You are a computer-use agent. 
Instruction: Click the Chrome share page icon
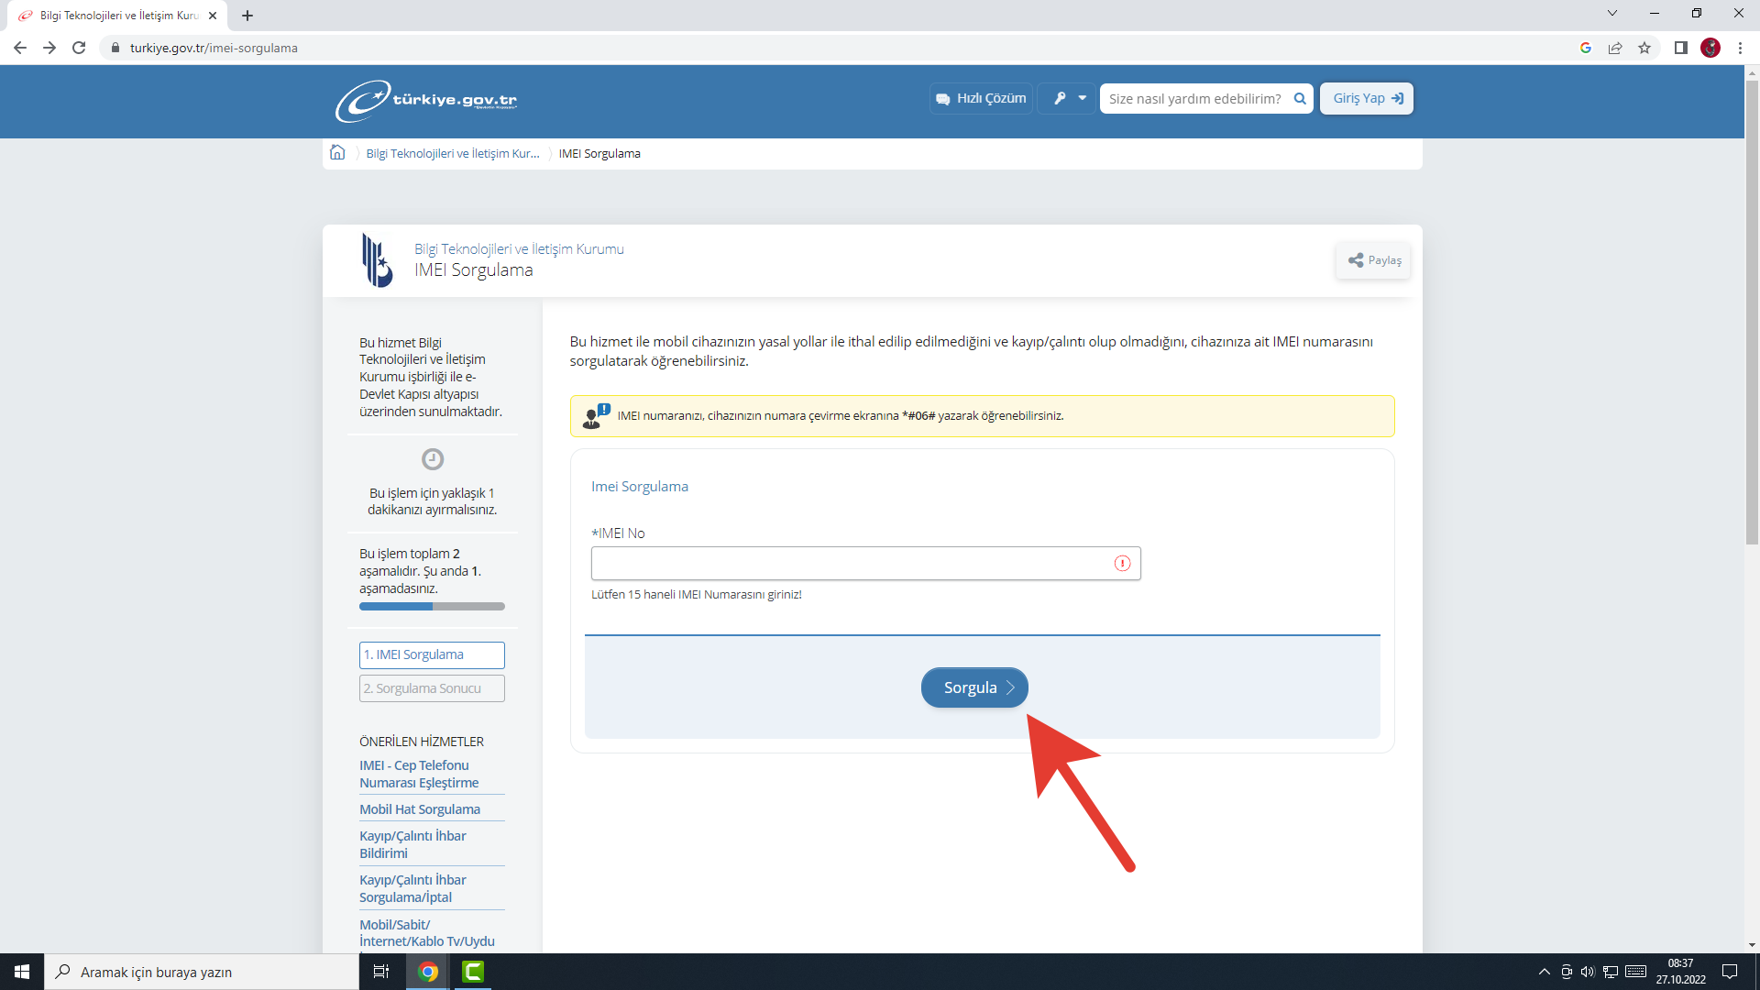[1615, 48]
